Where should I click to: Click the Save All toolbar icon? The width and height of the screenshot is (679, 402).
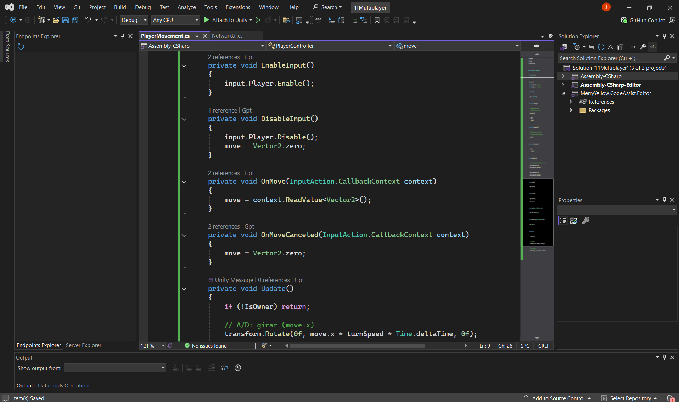pyautogui.click(x=75, y=20)
